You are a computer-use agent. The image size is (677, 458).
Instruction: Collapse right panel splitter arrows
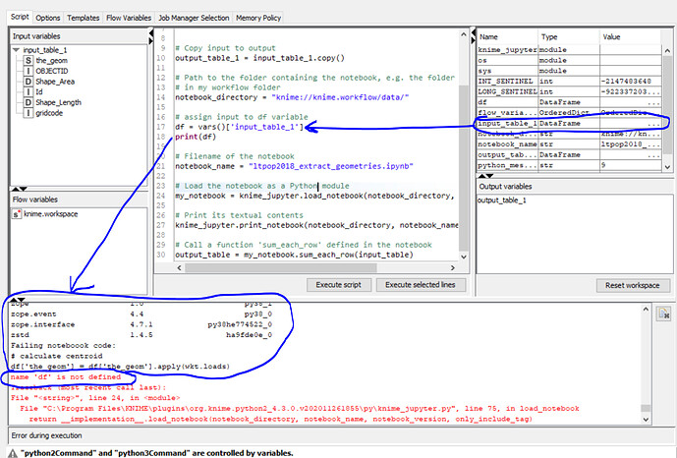tap(474, 37)
